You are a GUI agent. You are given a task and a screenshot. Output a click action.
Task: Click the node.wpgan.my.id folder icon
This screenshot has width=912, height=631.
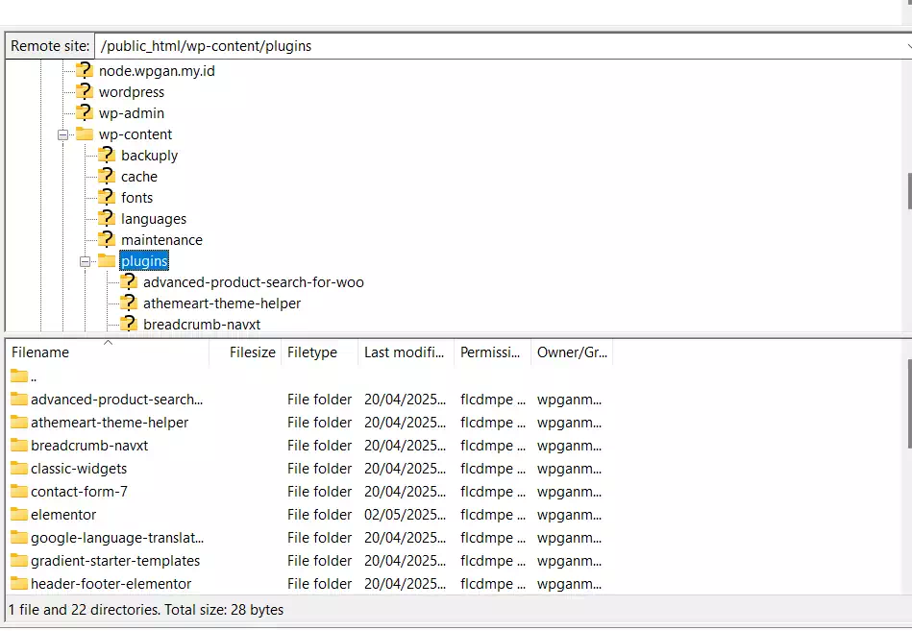(x=85, y=70)
